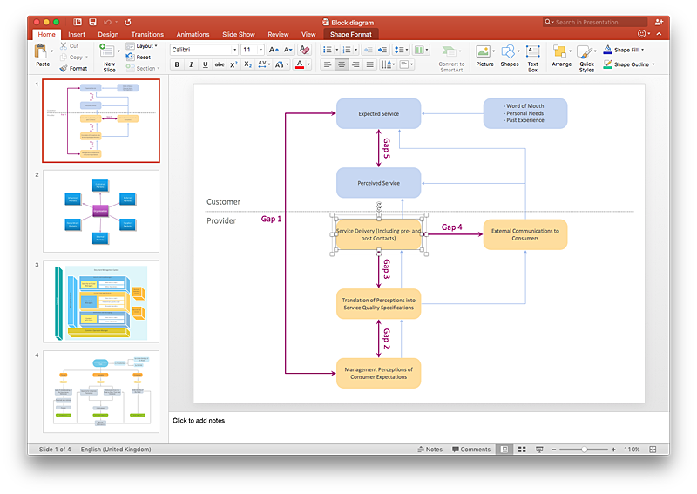Open the numbered list dropdown arrow
The width and height of the screenshot is (697, 494).
356,50
